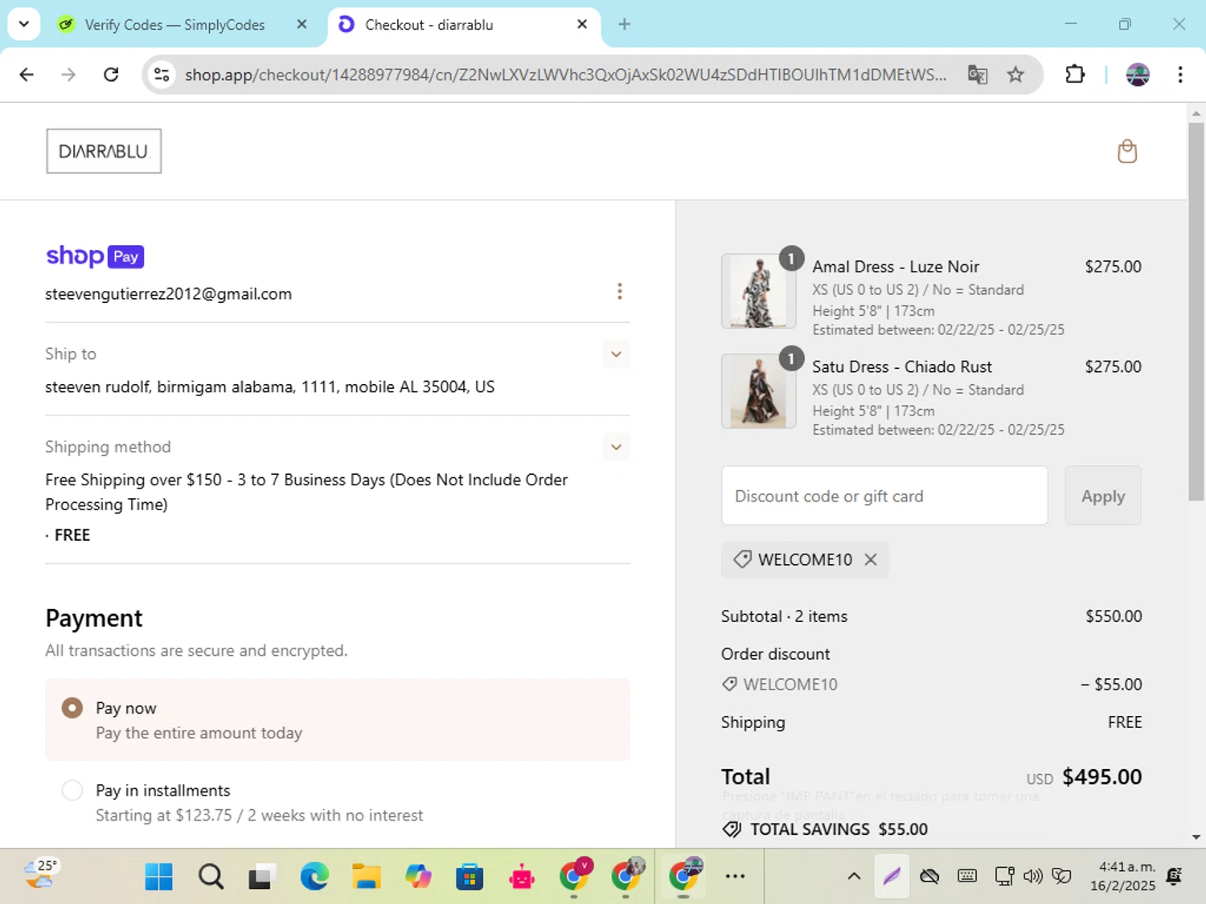Close the Checkout diarrablu tab

click(x=582, y=24)
